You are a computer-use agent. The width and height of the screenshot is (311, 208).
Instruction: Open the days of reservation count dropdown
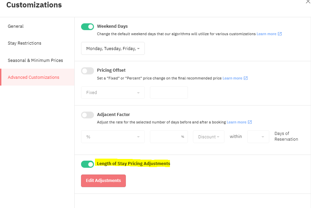(x=258, y=137)
